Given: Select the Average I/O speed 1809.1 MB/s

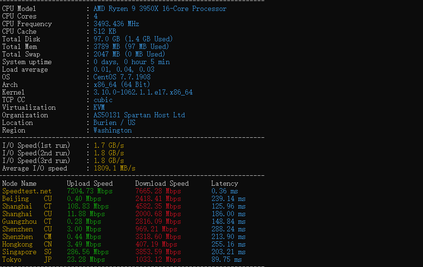Looking at the screenshot, I should (x=114, y=168).
